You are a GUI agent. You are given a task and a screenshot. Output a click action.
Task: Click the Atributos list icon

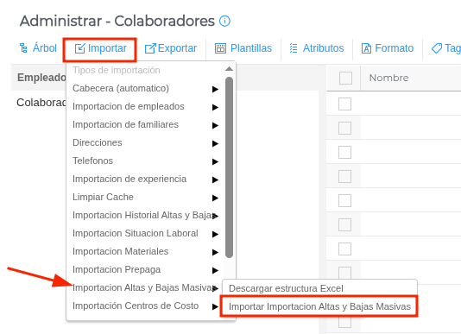click(294, 48)
